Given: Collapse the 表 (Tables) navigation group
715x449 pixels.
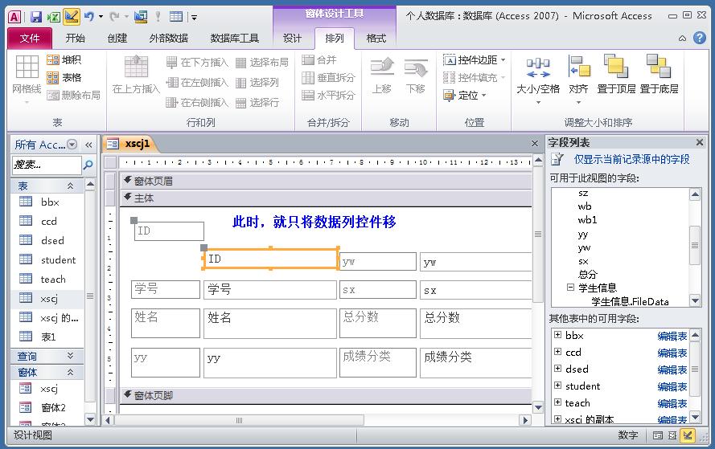Looking at the screenshot, I should pyautogui.click(x=70, y=186).
